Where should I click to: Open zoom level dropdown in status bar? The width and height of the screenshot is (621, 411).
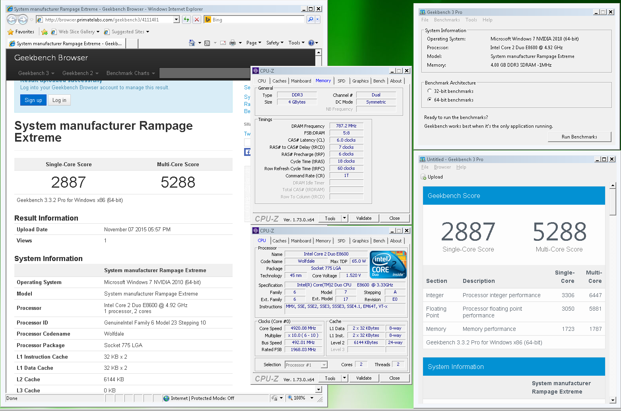tap(312, 398)
